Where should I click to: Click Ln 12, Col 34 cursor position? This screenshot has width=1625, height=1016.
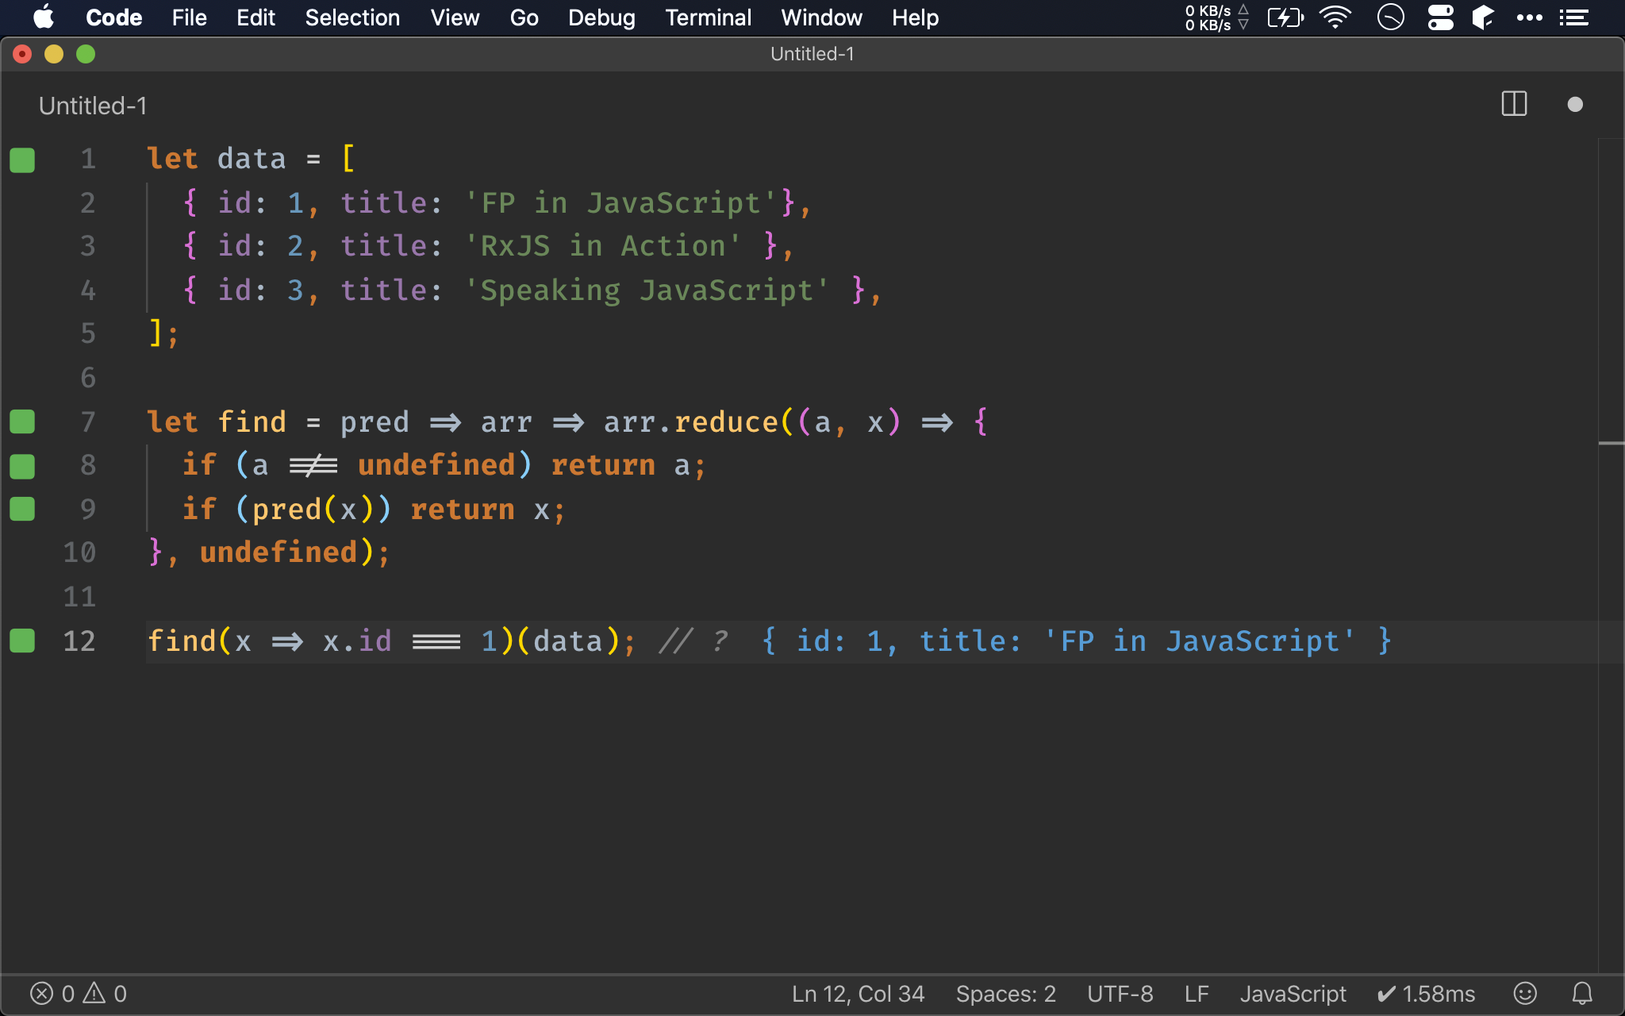[858, 994]
